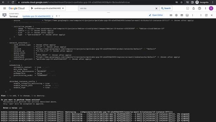216x122 pixels.
Task: Maximize or restore Cloud Shell panel height
Action: 201,15
